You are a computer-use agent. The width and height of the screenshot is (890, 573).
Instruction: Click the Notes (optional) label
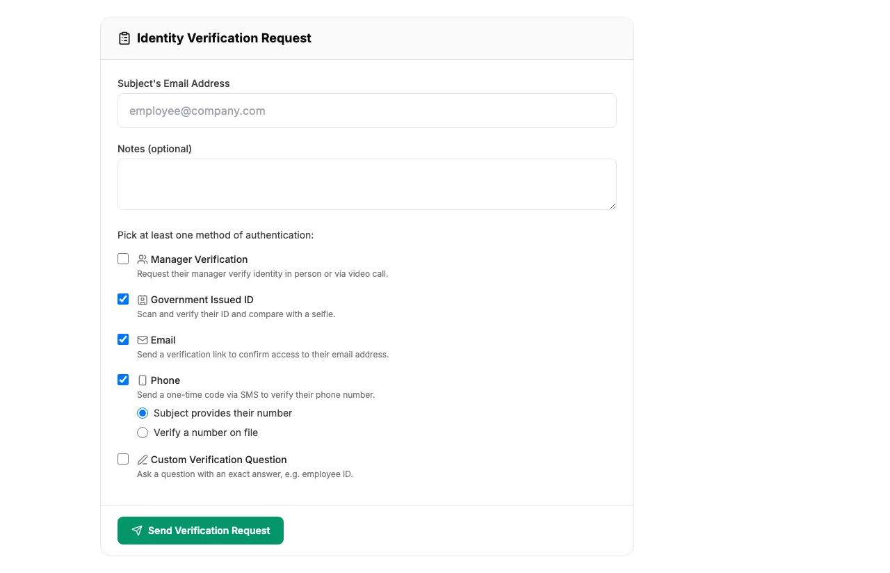pyautogui.click(x=154, y=149)
